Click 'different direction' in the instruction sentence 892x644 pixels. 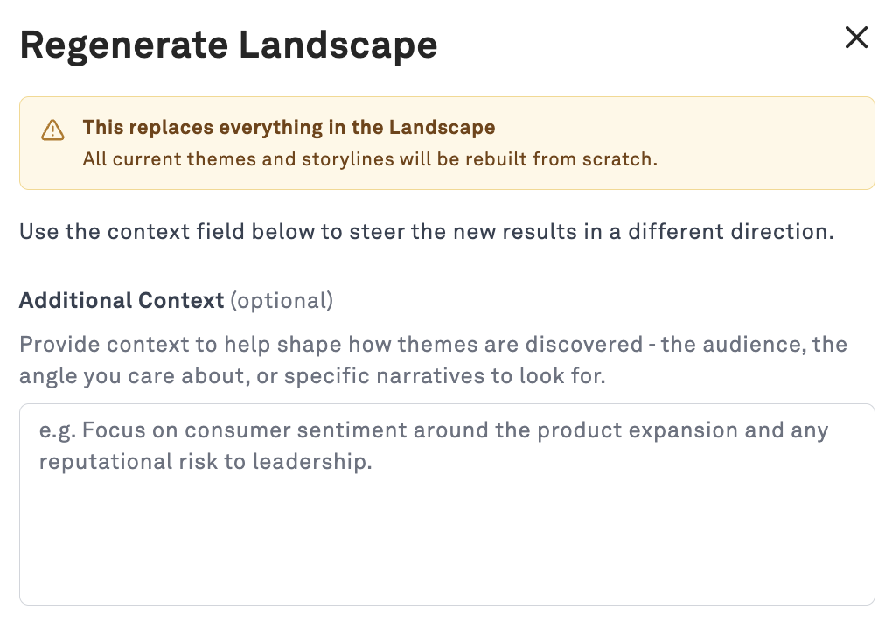pos(731,232)
